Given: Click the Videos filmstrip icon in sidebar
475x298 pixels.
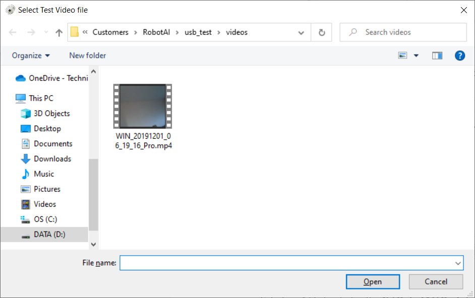Looking at the screenshot, I should point(25,204).
